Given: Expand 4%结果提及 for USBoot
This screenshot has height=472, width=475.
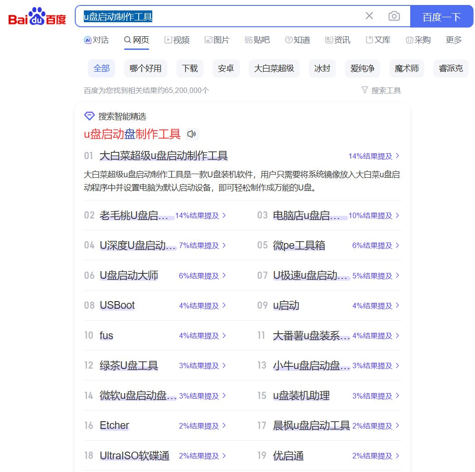Looking at the screenshot, I should coord(202,306).
